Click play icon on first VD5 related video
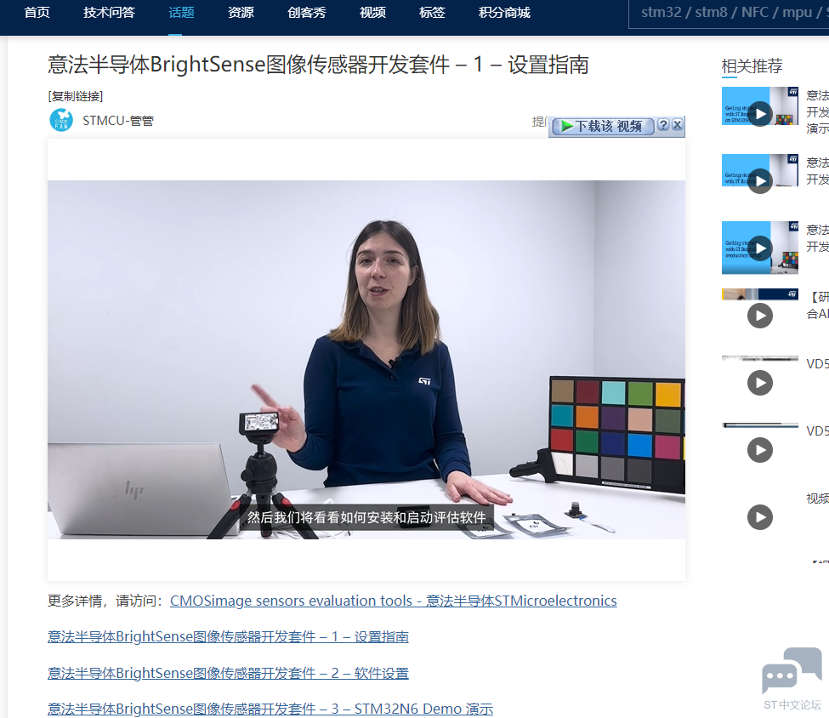The height and width of the screenshot is (718, 829). [x=760, y=383]
